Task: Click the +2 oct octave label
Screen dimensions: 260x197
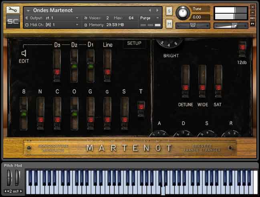Action: click(13, 191)
